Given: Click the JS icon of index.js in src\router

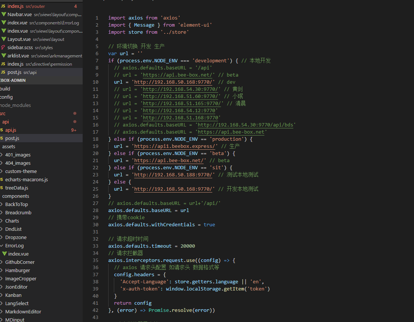Looking at the screenshot, I should [3, 6].
